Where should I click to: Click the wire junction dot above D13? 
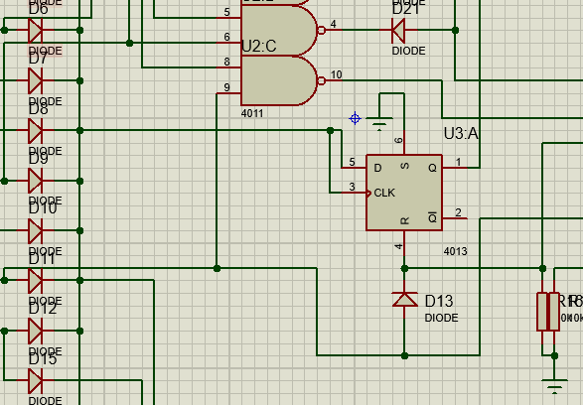click(404, 268)
